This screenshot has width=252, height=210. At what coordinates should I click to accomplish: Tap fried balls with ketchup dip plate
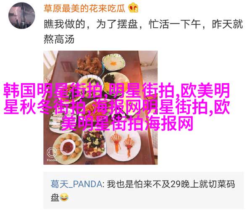coord(68,147)
